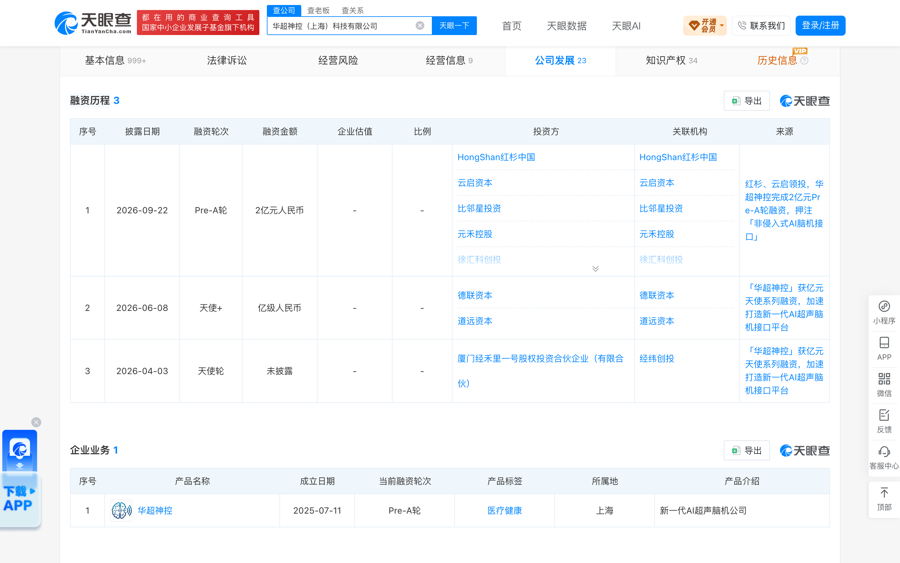This screenshot has width=900, height=563.
Task: Switch to the 经营信息 tab
Action: [449, 60]
